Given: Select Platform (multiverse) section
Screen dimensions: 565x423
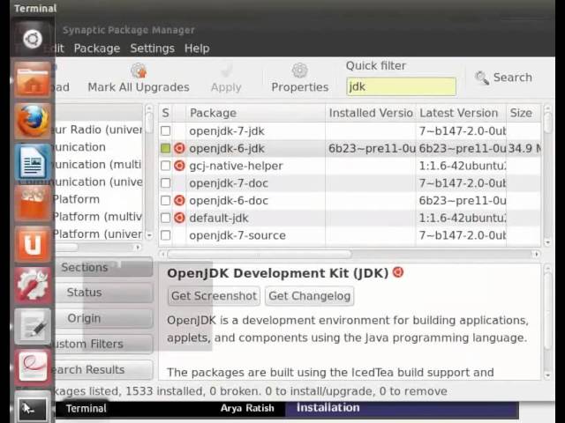Looking at the screenshot, I should point(99,217).
